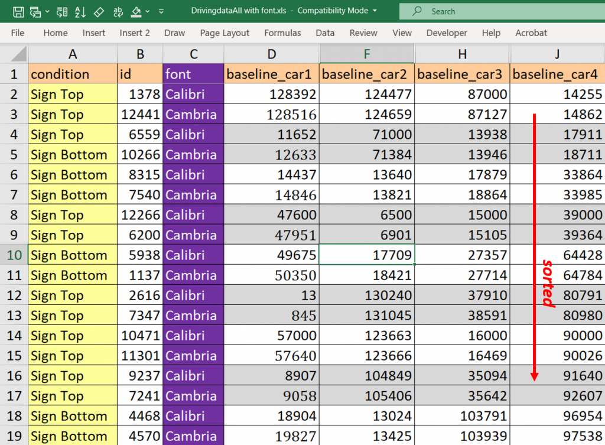Image resolution: width=605 pixels, height=445 pixels.
Task: Select cell containing id 4468
Action: pyautogui.click(x=140, y=416)
